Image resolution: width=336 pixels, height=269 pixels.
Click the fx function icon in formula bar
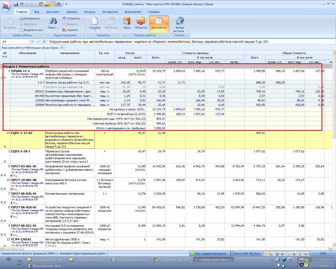point(44,42)
